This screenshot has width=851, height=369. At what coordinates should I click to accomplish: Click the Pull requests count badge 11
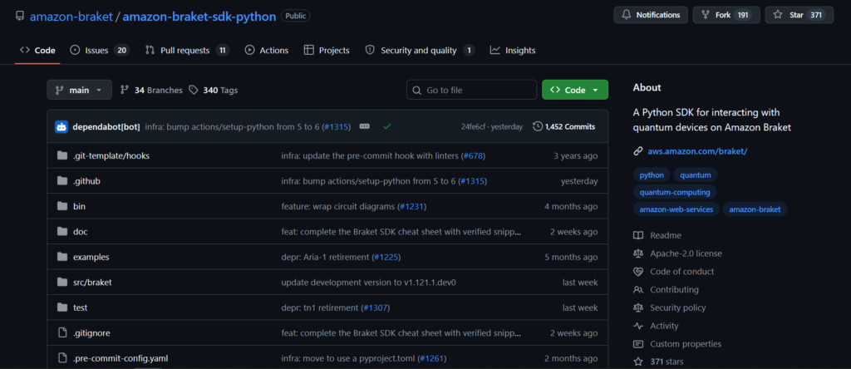(x=222, y=51)
